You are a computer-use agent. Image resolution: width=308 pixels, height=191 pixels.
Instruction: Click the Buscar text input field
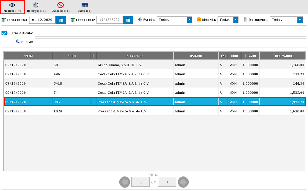pos(170,42)
